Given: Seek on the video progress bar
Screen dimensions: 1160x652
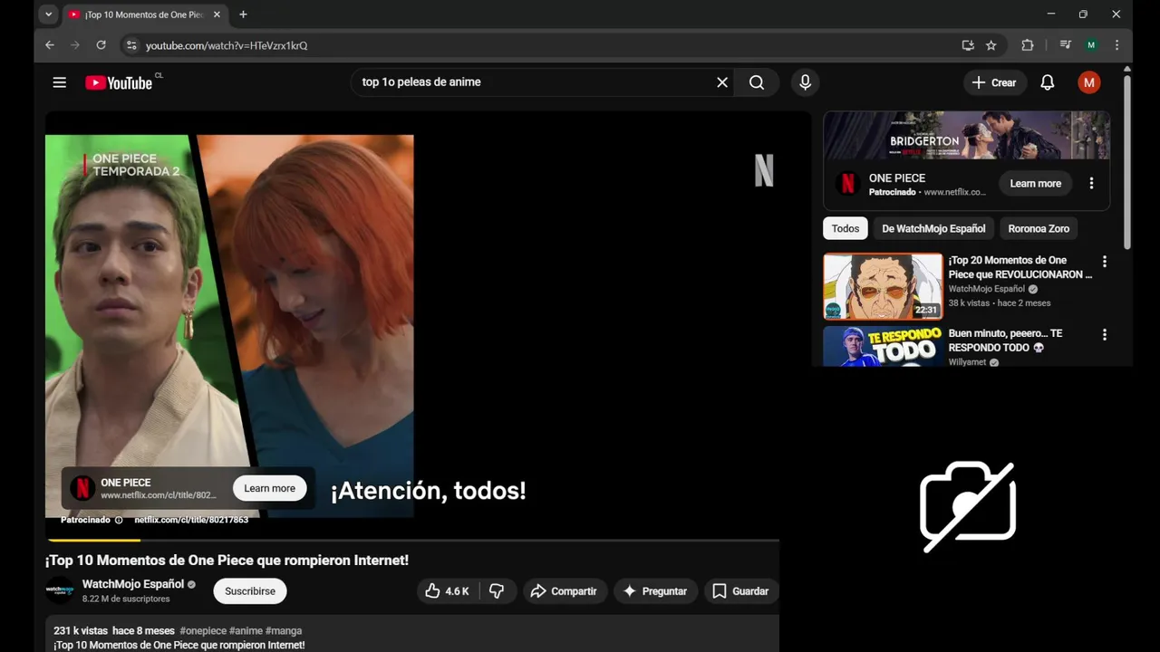Looking at the screenshot, I should point(412,540).
